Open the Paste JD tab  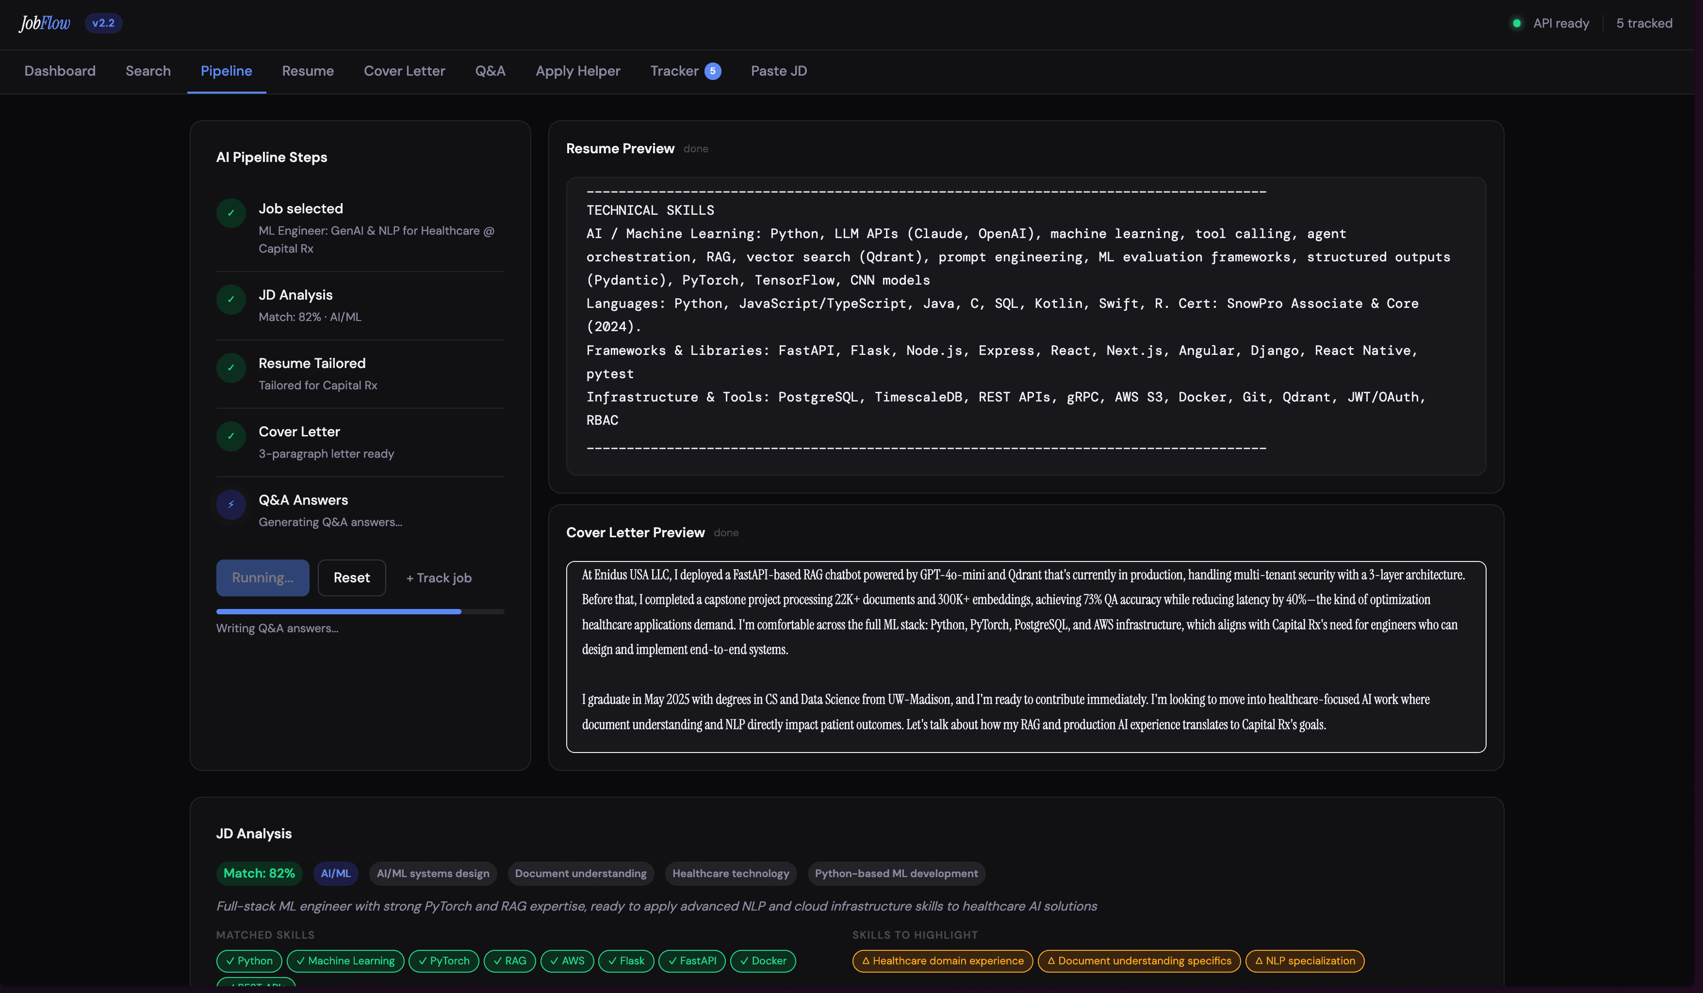pyautogui.click(x=779, y=71)
